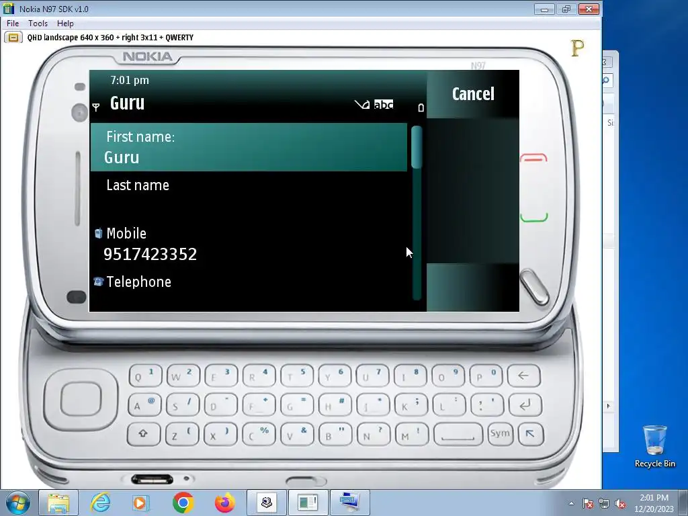688x516 pixels.
Task: Click the abc text input mode indicator
Action: (384, 104)
